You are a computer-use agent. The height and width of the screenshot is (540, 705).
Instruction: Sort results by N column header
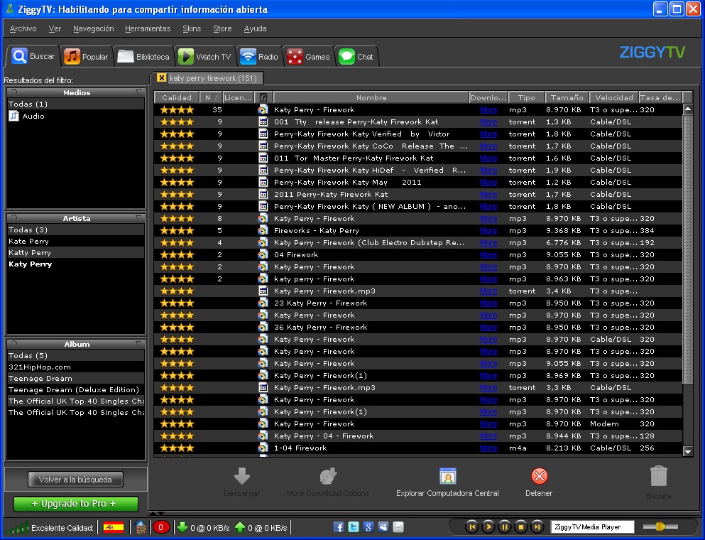(x=211, y=97)
